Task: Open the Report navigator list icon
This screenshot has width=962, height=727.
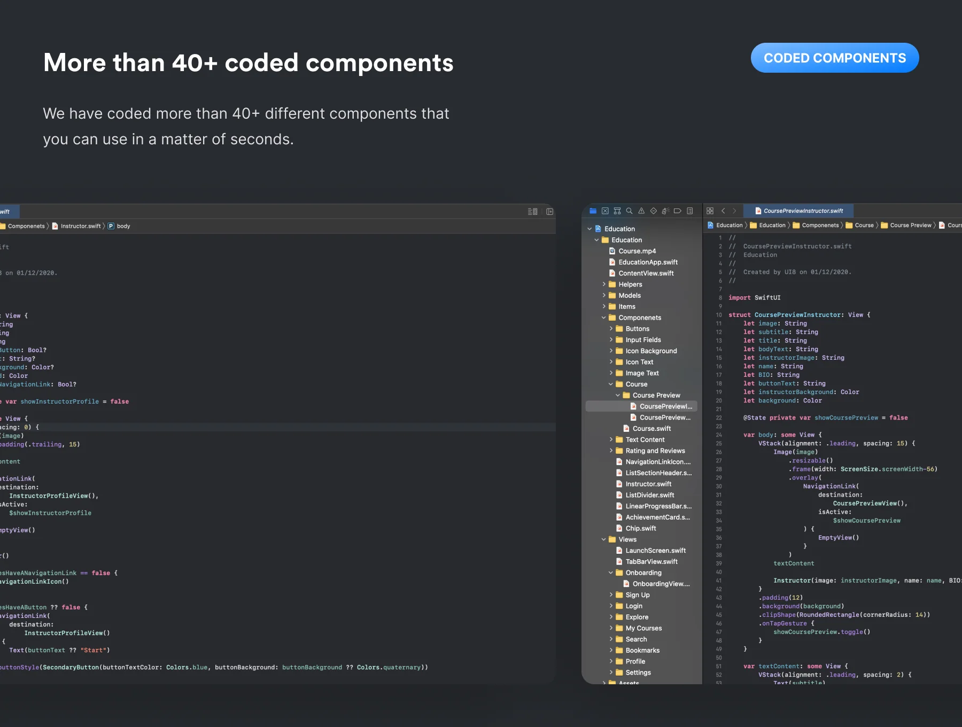Action: click(690, 211)
